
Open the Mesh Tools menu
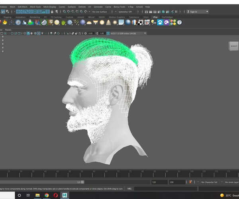pyautogui.click(x=35, y=7)
